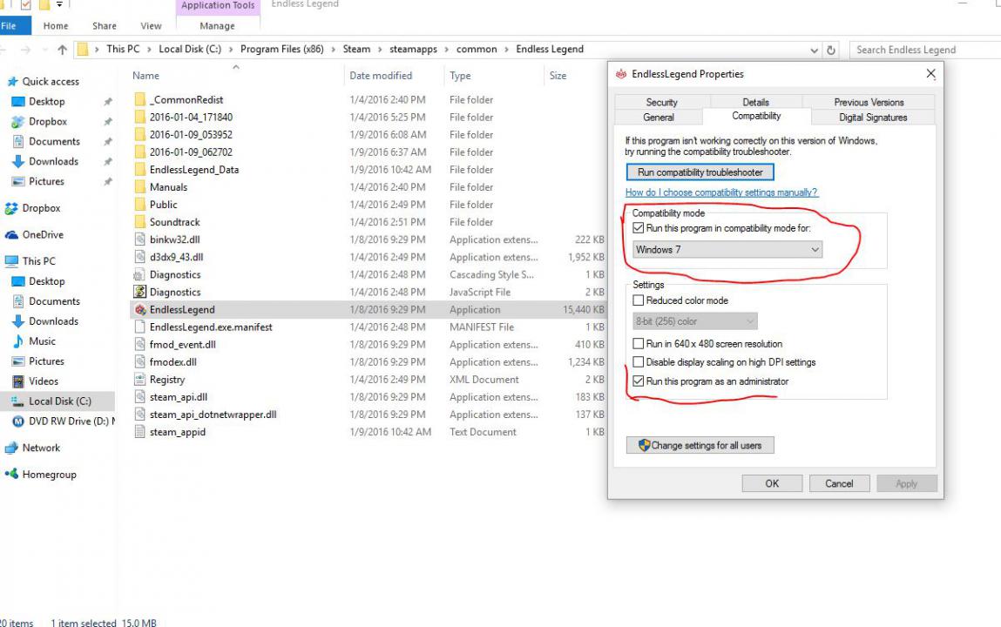The image size is (1001, 627).
Task: Click Program Files (x86) in address path
Action: (x=281, y=49)
